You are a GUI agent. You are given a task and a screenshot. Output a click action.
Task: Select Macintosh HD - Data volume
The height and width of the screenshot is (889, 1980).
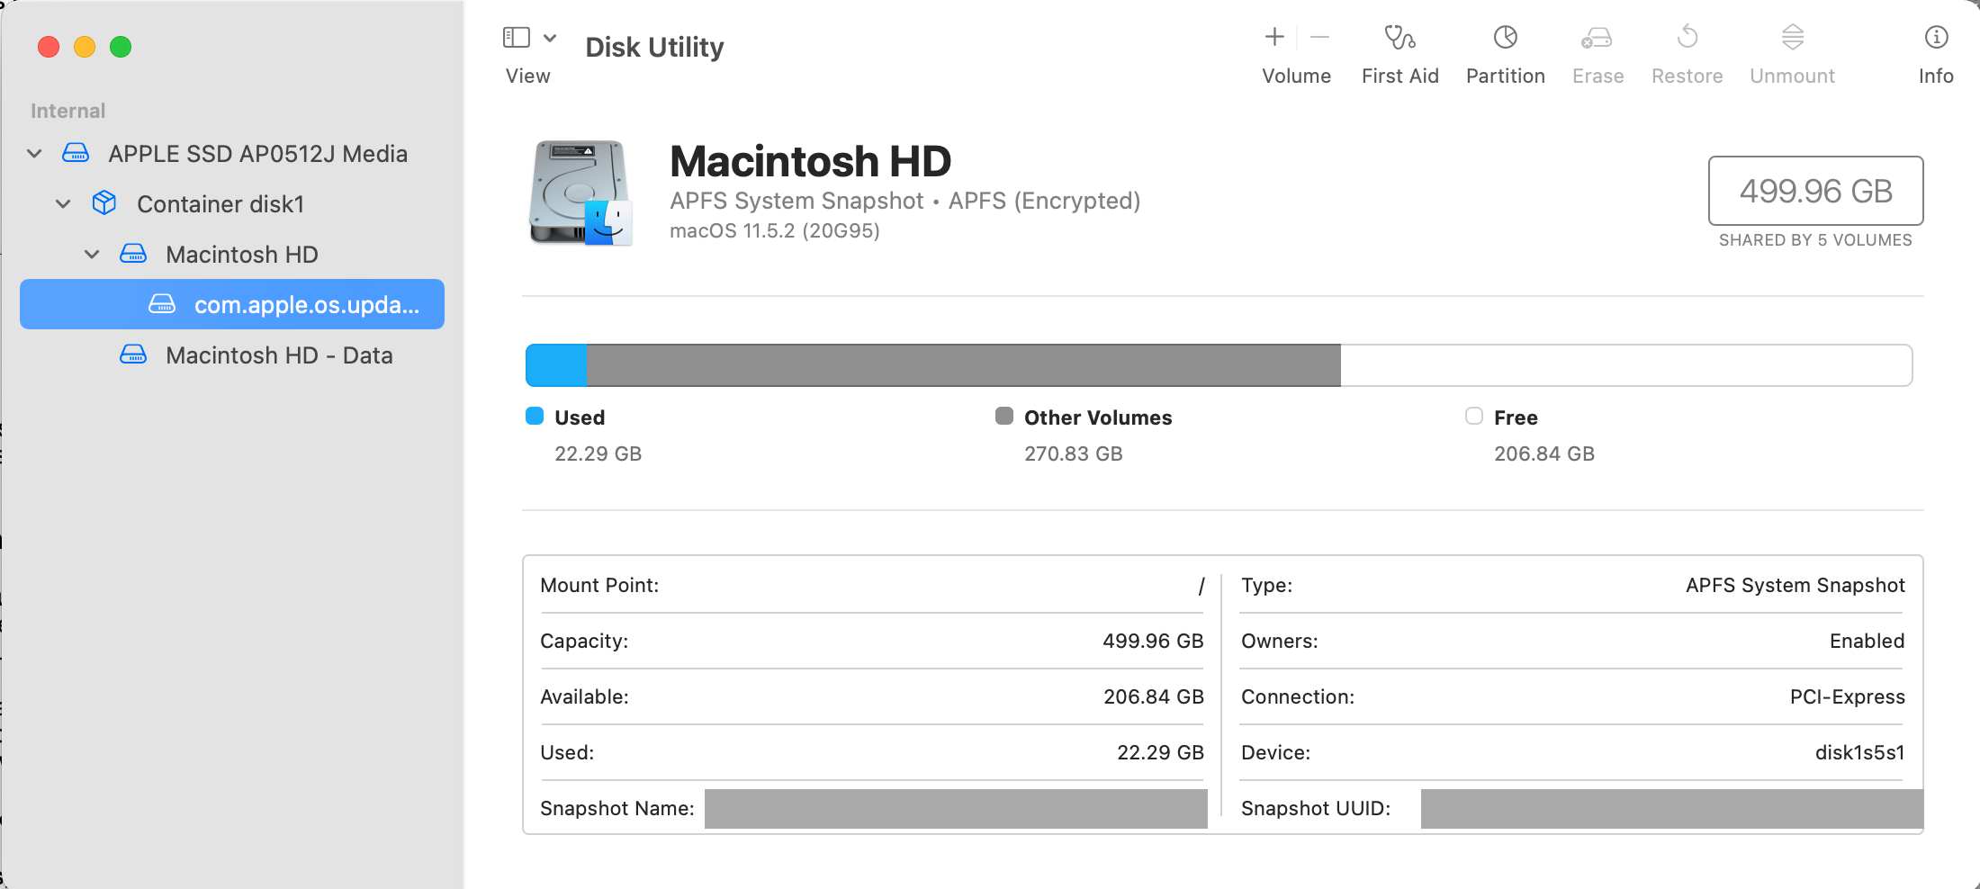[x=279, y=355]
